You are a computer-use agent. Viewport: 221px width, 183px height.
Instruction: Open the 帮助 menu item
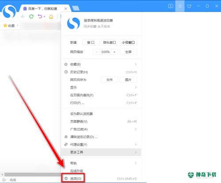(101, 163)
